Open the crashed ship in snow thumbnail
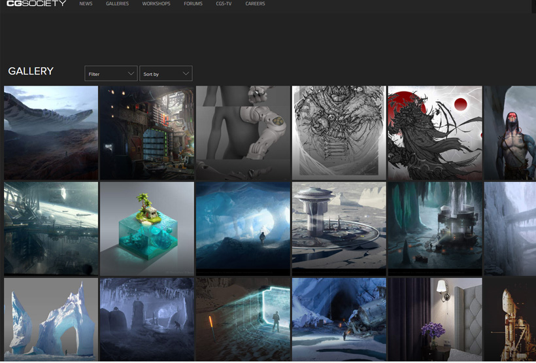The width and height of the screenshot is (536, 363). pyautogui.click(x=339, y=319)
